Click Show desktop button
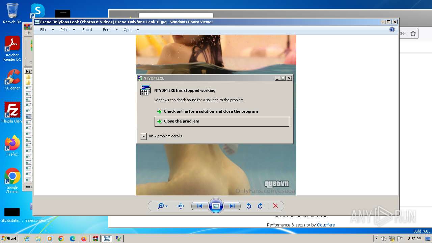Image resolution: width=432 pixels, height=243 pixels. point(428,239)
